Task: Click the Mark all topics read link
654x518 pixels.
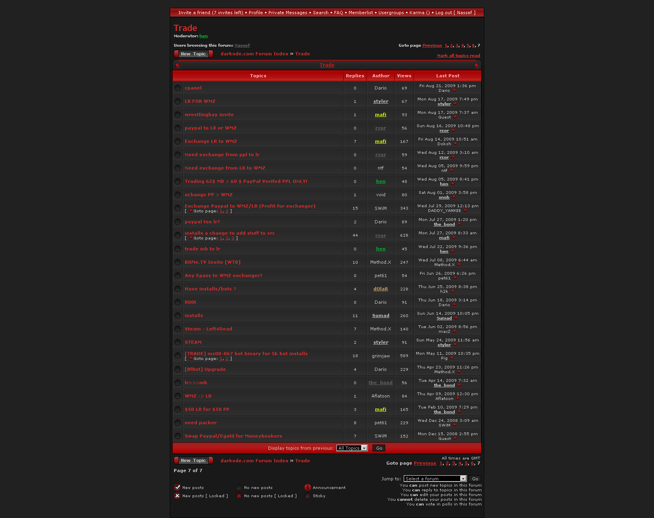Action: pos(458,56)
